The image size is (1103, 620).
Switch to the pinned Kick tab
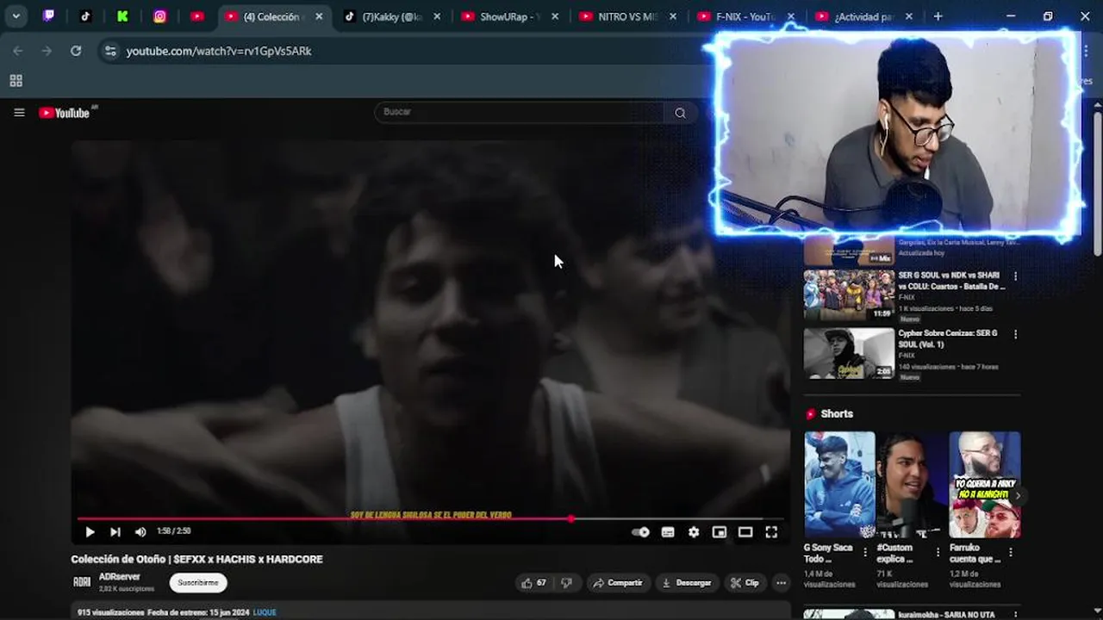coord(122,16)
